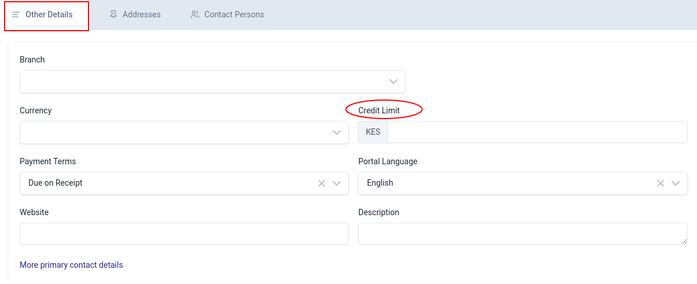Click inside the Description text area
Viewport: 697px width, 284px height.
click(x=522, y=234)
